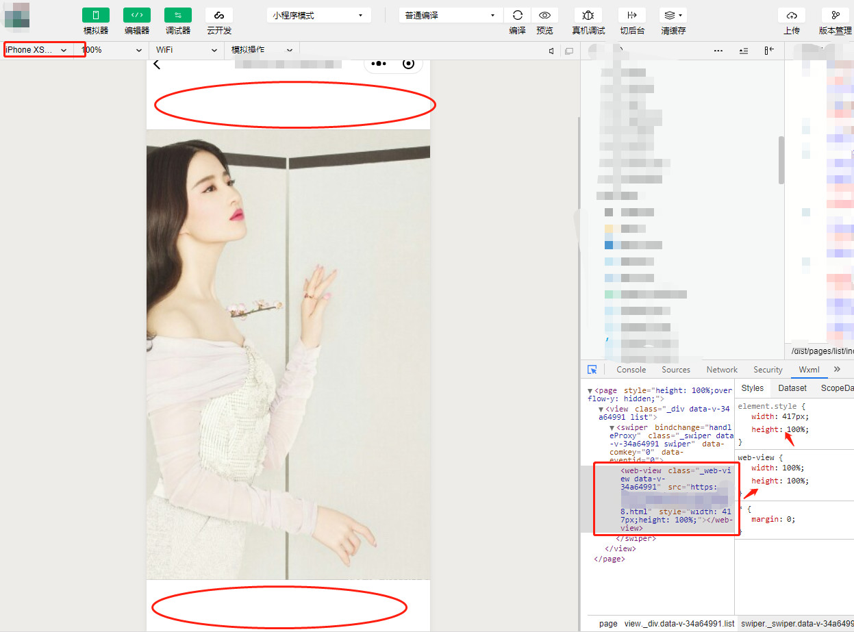Click the woman's photo in the simulator
The image size is (854, 632).
point(288,355)
